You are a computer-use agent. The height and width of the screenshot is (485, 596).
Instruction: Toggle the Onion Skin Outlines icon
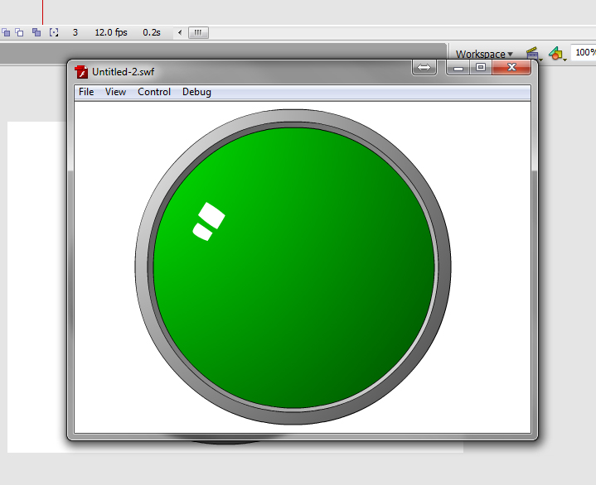(x=19, y=32)
